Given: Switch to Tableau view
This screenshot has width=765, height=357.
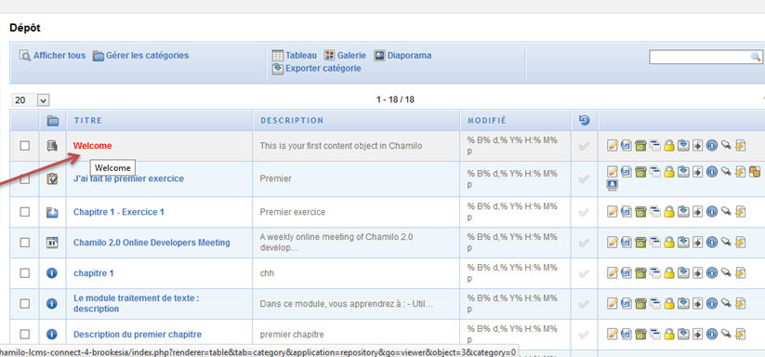Looking at the screenshot, I should pyautogui.click(x=295, y=56).
